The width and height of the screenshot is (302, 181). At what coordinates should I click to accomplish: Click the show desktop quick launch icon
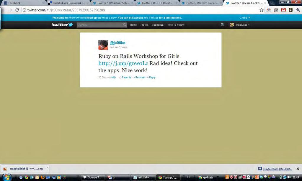pos(48,177)
